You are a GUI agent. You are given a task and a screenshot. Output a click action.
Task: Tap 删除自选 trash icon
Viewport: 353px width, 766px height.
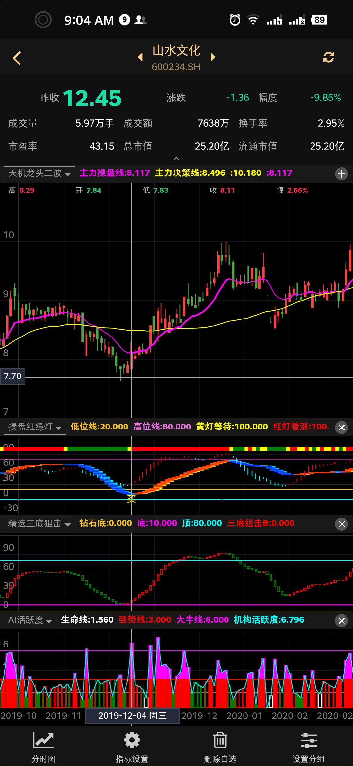220,747
